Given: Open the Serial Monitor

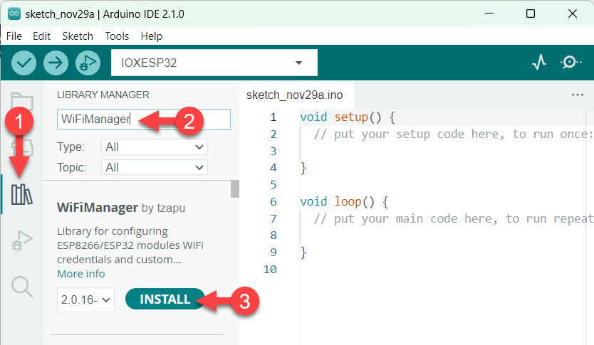Looking at the screenshot, I should point(570,63).
